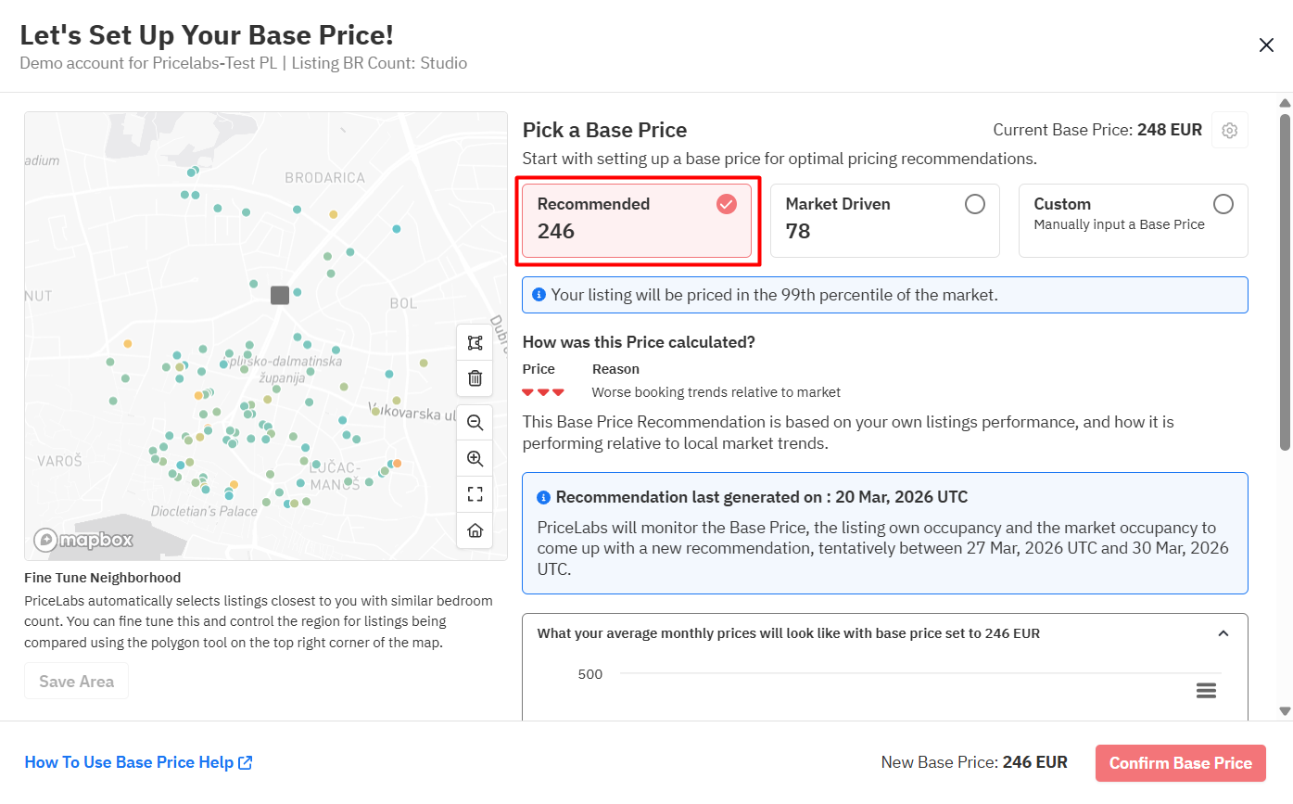1293x804 pixels.
Task: Select the Market Driven 78 option
Action: 884,221
